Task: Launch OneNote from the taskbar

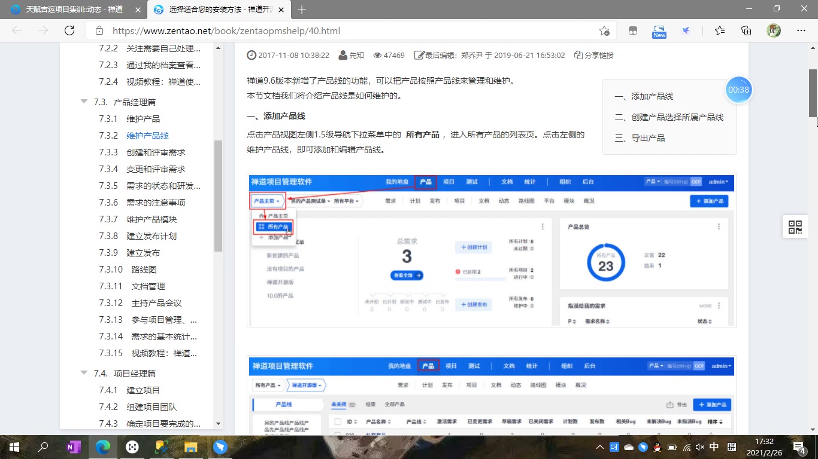Action: pyautogui.click(x=74, y=447)
